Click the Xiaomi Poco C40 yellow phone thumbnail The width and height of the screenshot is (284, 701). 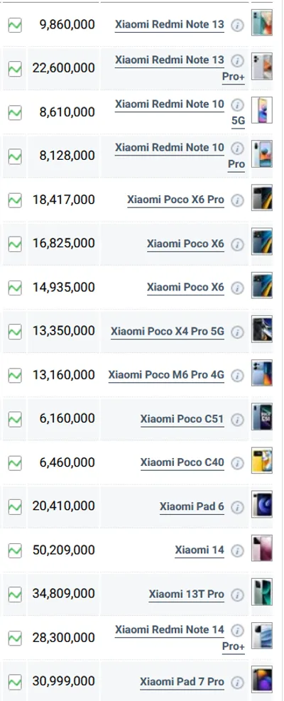(x=262, y=460)
